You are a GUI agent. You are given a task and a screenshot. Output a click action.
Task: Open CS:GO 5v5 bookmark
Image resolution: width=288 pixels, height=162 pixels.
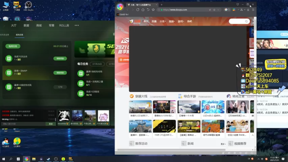123,14
